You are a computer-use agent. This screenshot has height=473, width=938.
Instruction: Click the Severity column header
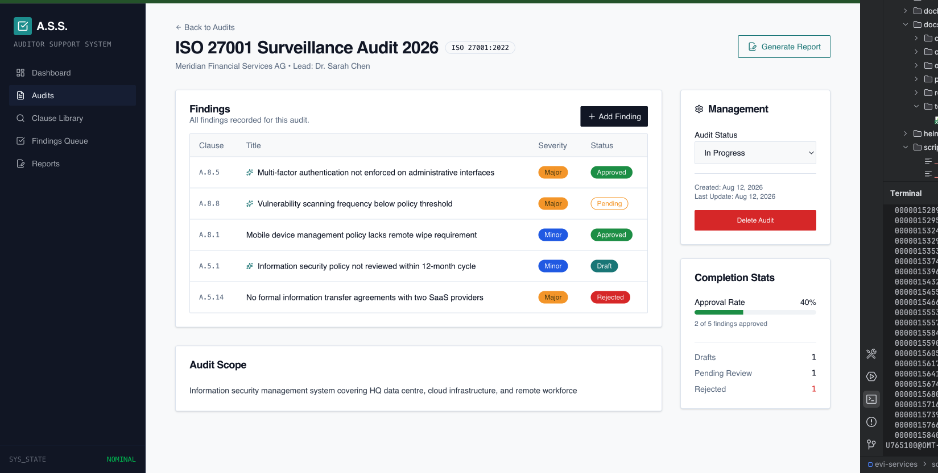click(552, 146)
